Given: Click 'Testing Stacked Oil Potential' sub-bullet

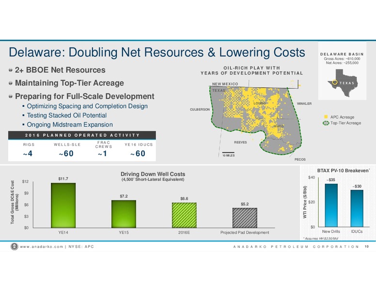Looking at the screenshot, I should 67,115.
